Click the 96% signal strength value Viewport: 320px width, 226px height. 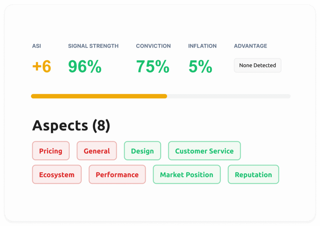click(85, 66)
